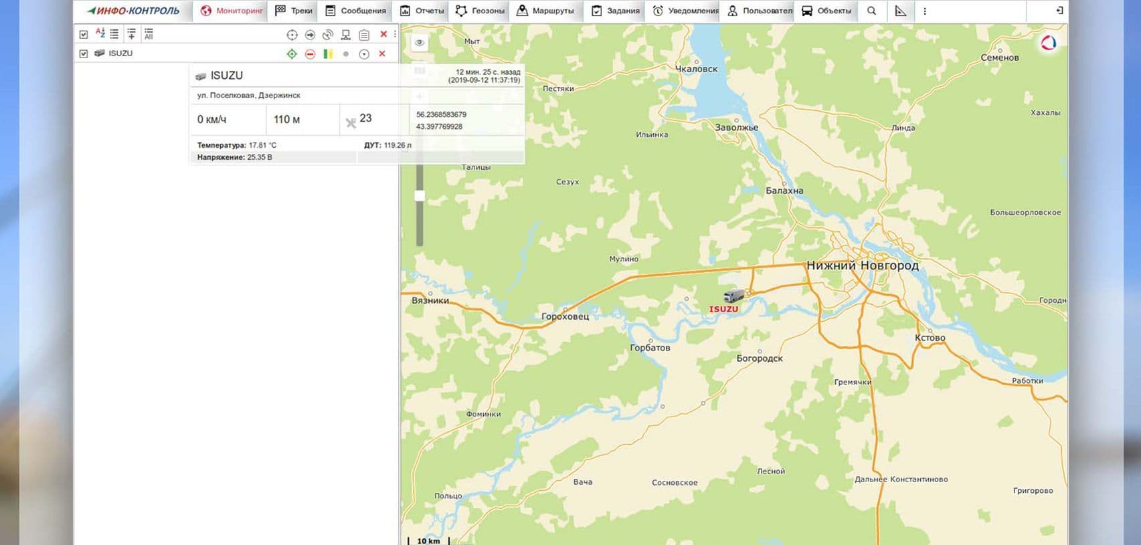1141x545 pixels.
Task: Click the Кстово town label on map
Action: pos(930,338)
